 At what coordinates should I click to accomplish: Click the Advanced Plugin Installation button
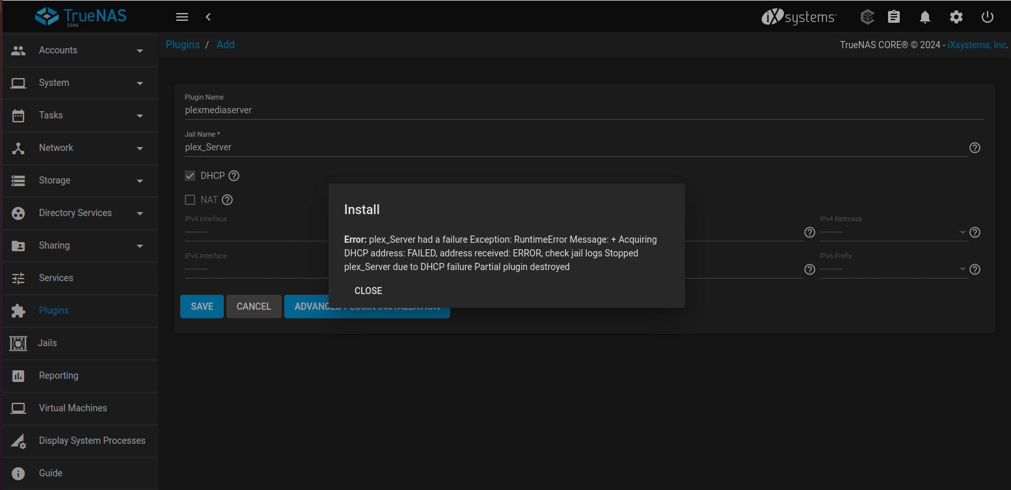(367, 306)
